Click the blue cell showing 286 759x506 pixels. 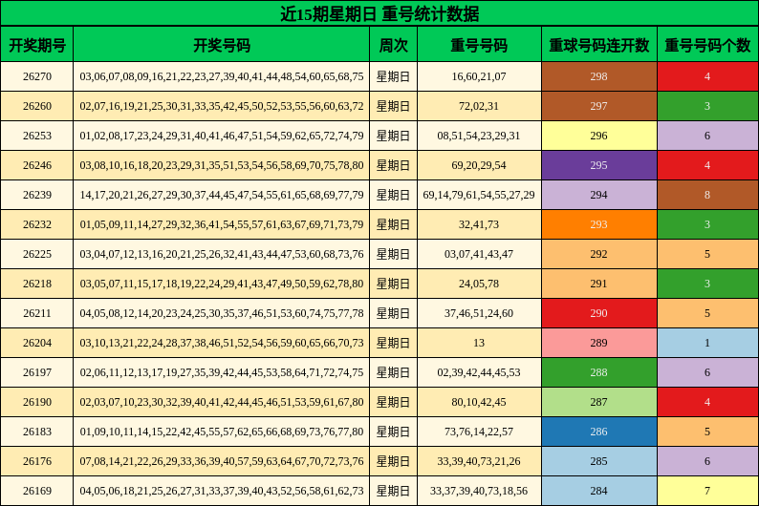598,432
